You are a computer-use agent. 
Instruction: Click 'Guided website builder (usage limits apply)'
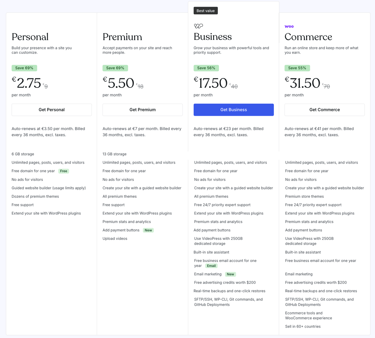click(x=49, y=188)
